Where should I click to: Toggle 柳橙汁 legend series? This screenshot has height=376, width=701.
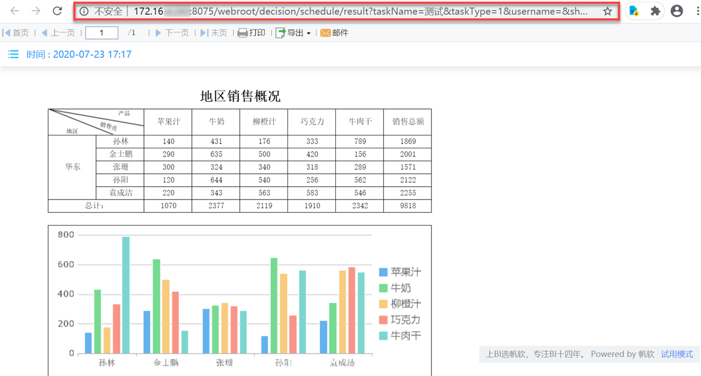tap(400, 303)
